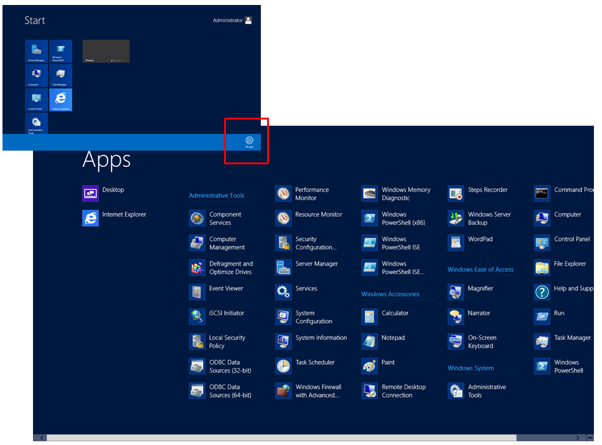Launch the Windows PowerShell tile on Start screen
Image resolution: width=602 pixels, height=445 pixels.
pyautogui.click(x=60, y=51)
